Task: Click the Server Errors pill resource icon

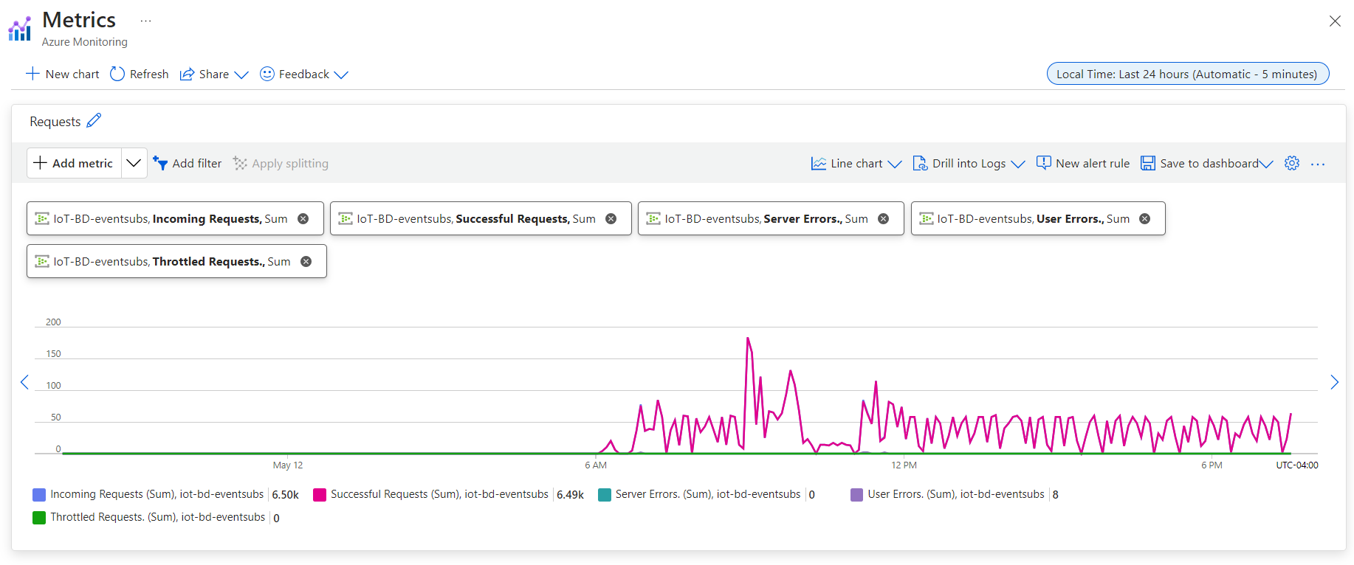Action: 653,218
